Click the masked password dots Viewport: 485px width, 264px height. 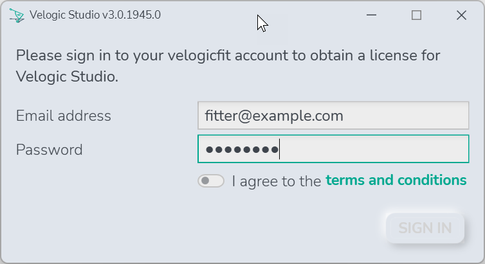(x=243, y=150)
